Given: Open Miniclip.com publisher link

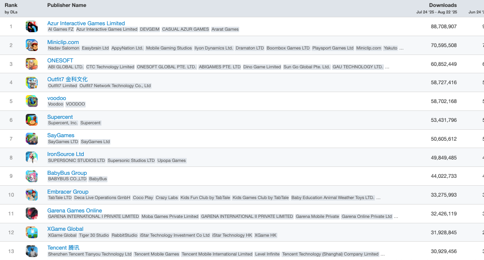Looking at the screenshot, I should pyautogui.click(x=63, y=42).
